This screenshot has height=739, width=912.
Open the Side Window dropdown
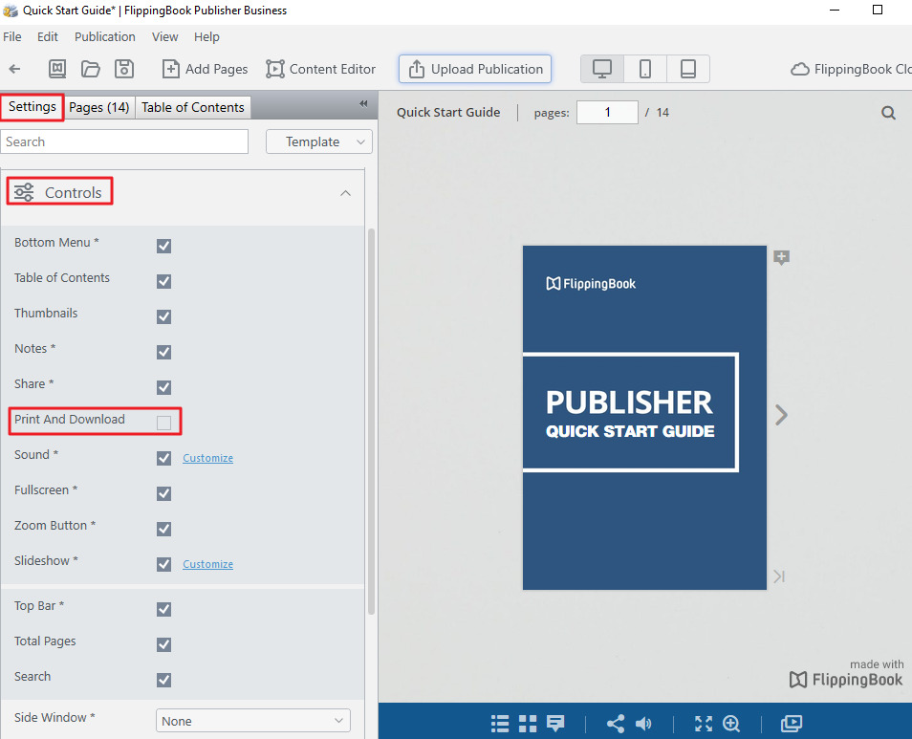click(253, 721)
